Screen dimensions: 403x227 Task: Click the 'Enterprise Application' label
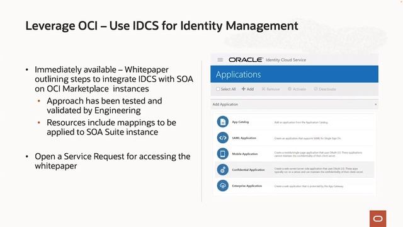[x=247, y=186]
